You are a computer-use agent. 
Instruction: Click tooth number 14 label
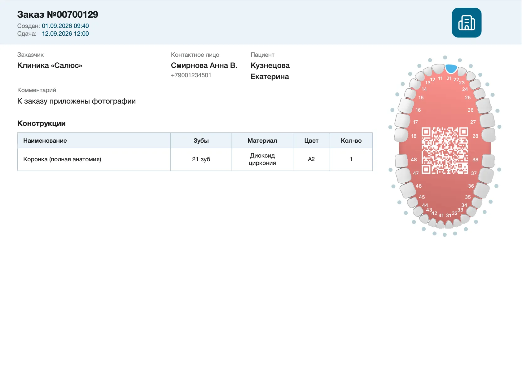coord(424,89)
